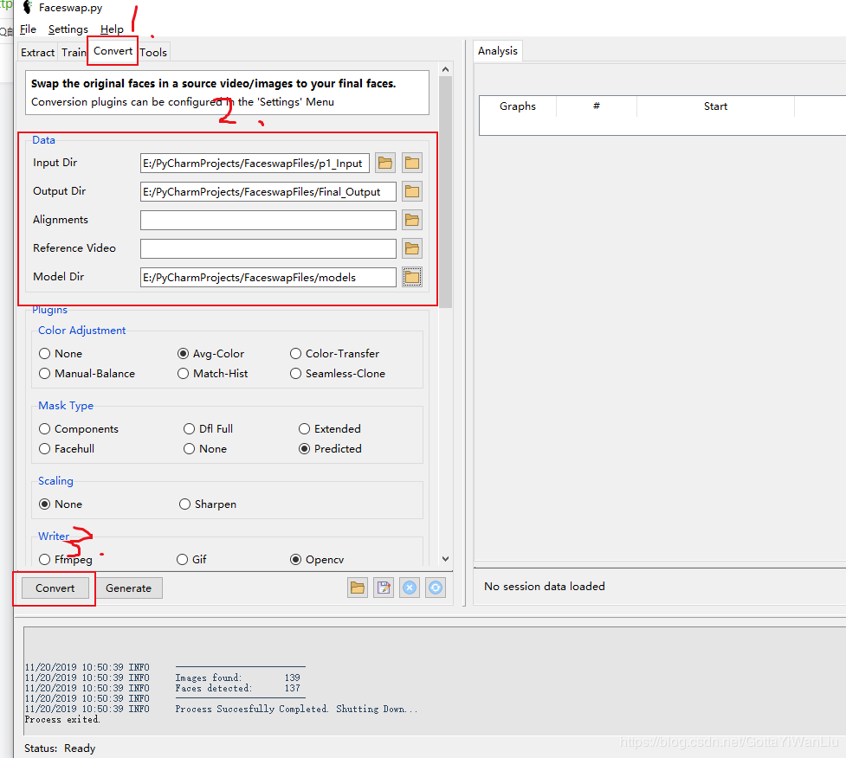The image size is (846, 758).
Task: Click the Convert button
Action: pos(55,588)
